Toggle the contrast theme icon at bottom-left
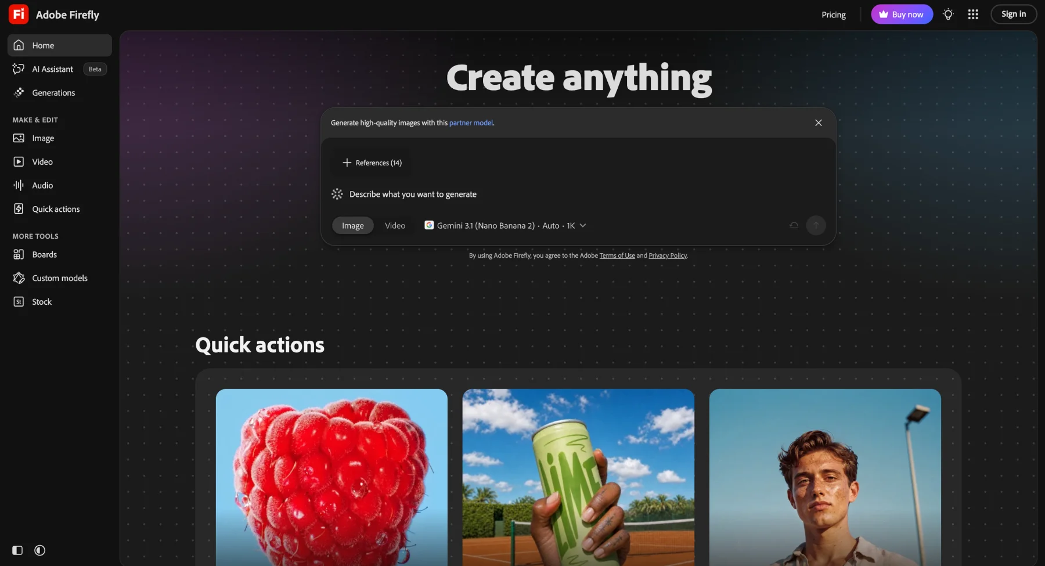 click(39, 550)
